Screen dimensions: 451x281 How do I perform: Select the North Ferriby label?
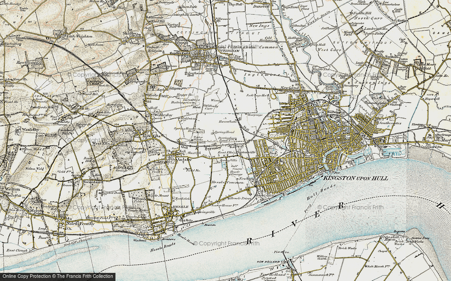click(x=80, y=223)
